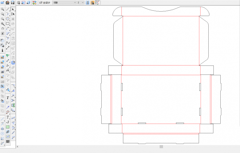Click the barcode tool icon
The image size is (240, 153).
pos(8,141)
